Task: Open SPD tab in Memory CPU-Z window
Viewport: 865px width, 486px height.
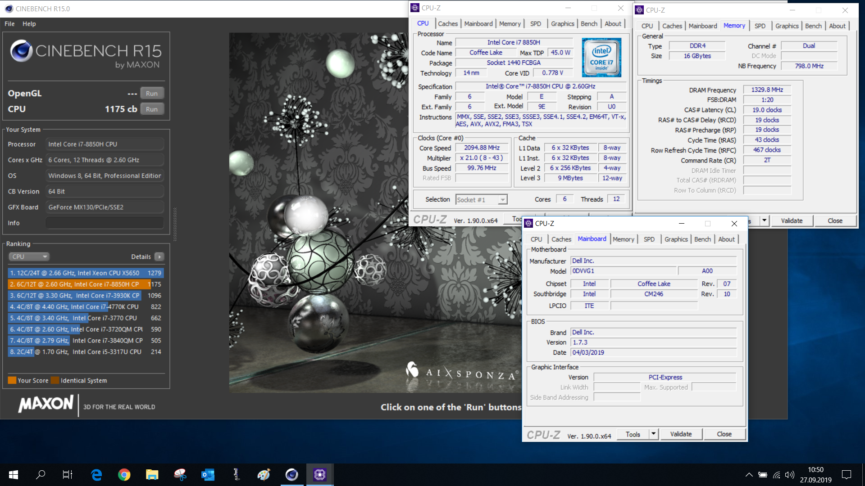Action: (760, 26)
